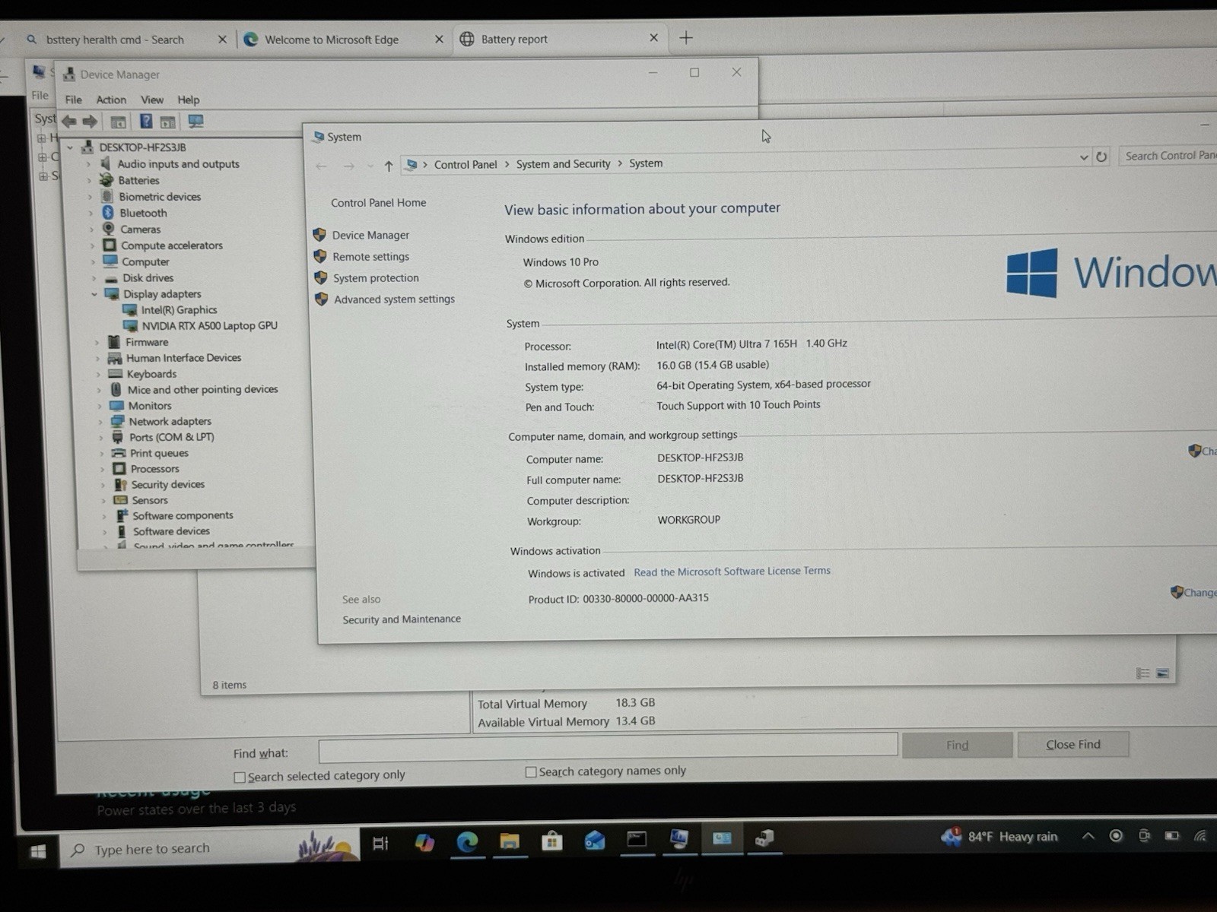1217x912 pixels.
Task: Click the show/hide console tree toolbar icon
Action: coord(118,122)
